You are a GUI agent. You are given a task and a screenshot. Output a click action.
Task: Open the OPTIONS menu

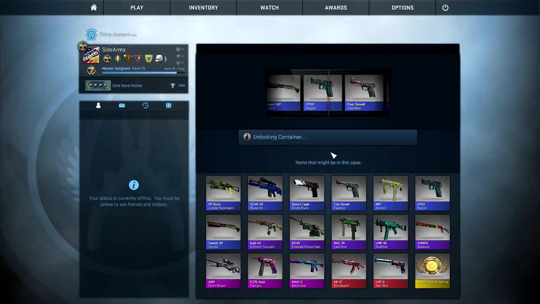(x=402, y=8)
